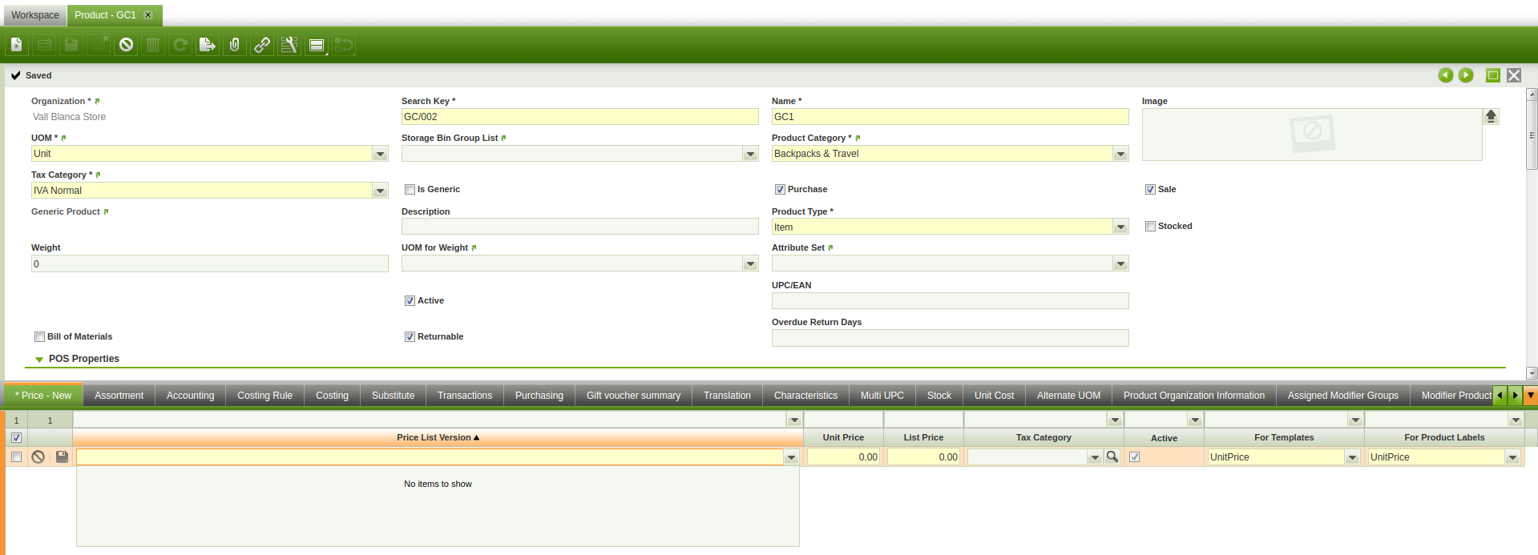
Task: Click the chain-link Linked Items icon
Action: [261, 46]
